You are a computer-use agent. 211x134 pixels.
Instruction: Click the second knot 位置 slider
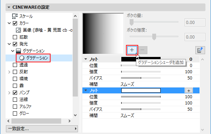point(141,97)
